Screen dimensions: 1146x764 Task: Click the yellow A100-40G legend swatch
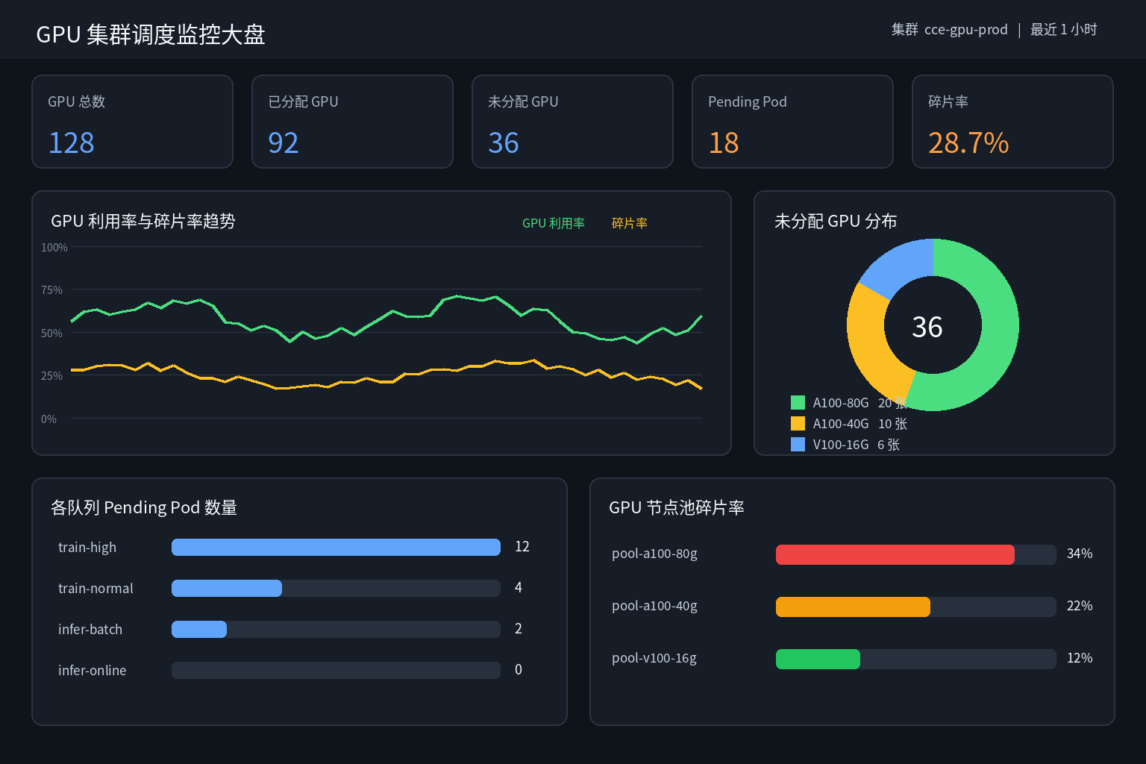[798, 424]
